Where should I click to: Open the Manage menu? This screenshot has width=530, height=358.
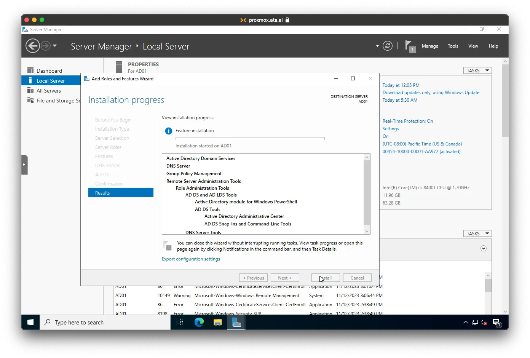tap(430, 46)
